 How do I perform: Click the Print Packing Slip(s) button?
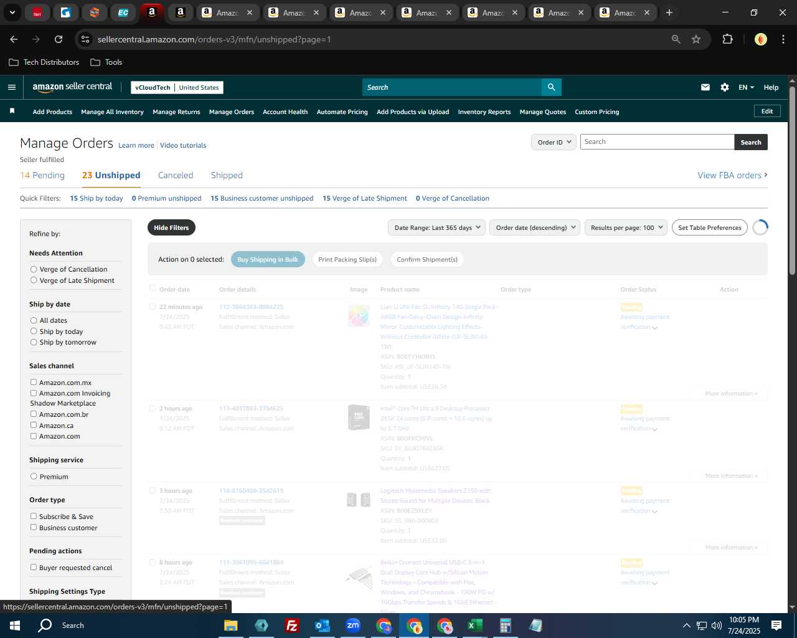pyautogui.click(x=347, y=259)
